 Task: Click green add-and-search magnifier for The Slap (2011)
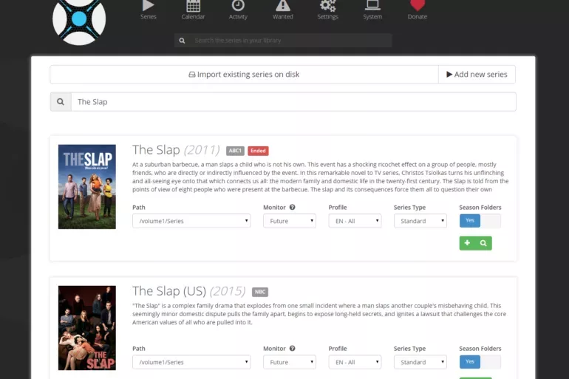pyautogui.click(x=483, y=243)
